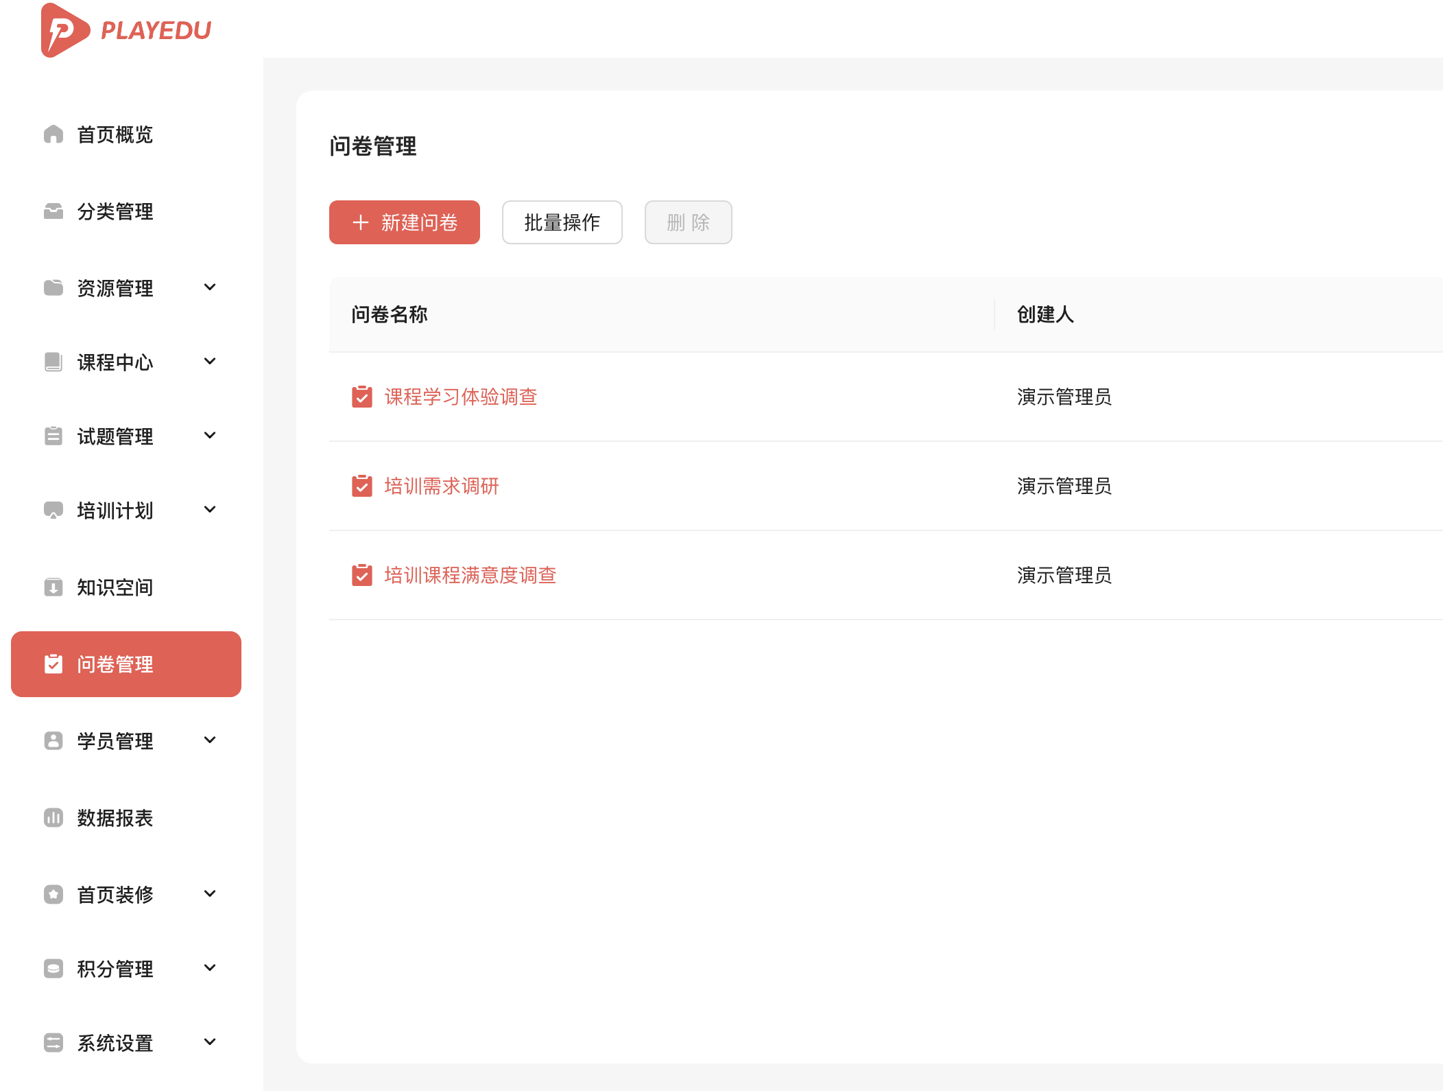Image resolution: width=1443 pixels, height=1091 pixels.
Task: Click the folder icon beside 资源管理
Action: pos(53,288)
